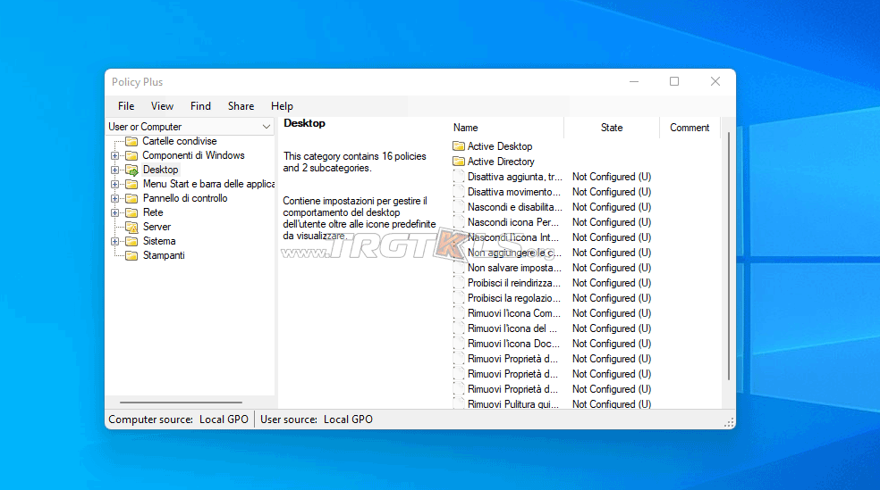The image size is (880, 490).
Task: Select the Menu Start e barra tree item
Action: 208,184
